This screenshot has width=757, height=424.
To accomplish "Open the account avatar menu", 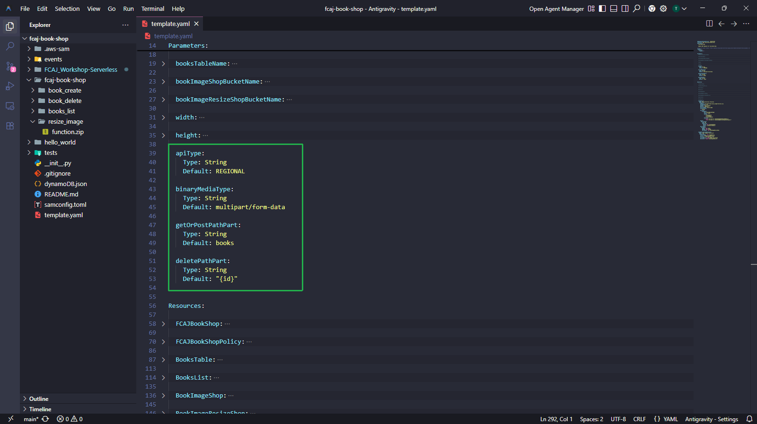I will pyautogui.click(x=676, y=8).
